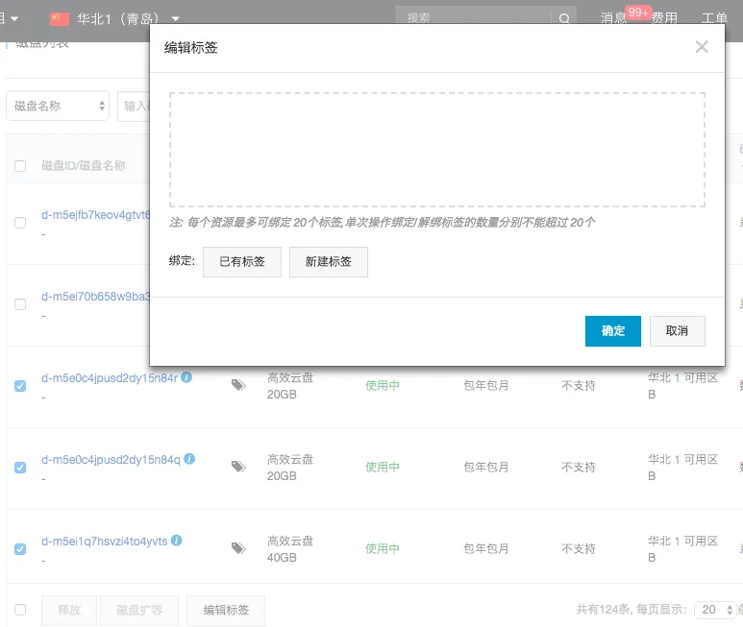The width and height of the screenshot is (743, 627).
Task: Click 不支持 in d-m5e0c4jpusd2dy15n84q row
Action: point(578,468)
